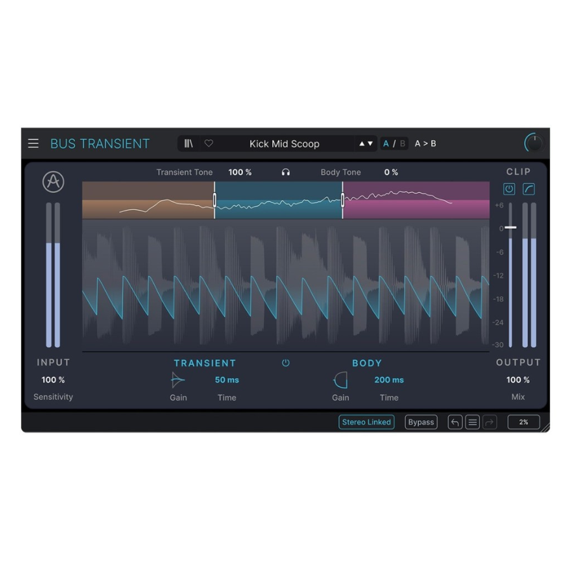Screen dimensions: 571x571
Task: Click the headphones listen icon
Action: (x=285, y=173)
